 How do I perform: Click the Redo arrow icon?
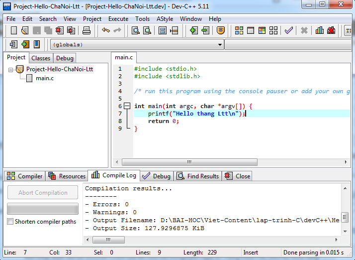coord(117,30)
